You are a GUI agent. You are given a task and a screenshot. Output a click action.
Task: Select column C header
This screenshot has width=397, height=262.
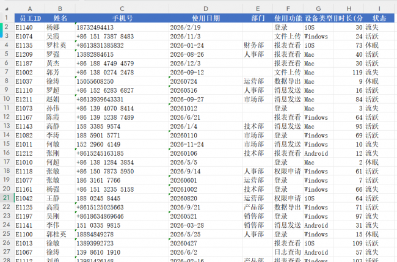point(122,9)
